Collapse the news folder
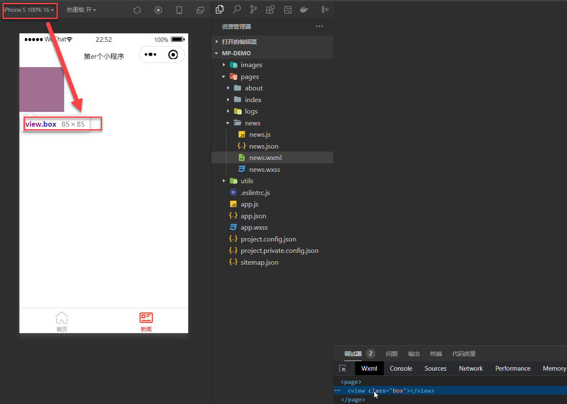Screen dimensions: 567x404 point(252,123)
